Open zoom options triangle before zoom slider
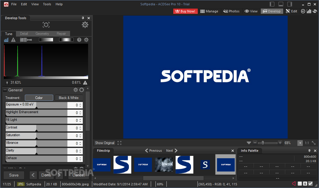The height and width of the screenshot is (188, 319). point(249,143)
